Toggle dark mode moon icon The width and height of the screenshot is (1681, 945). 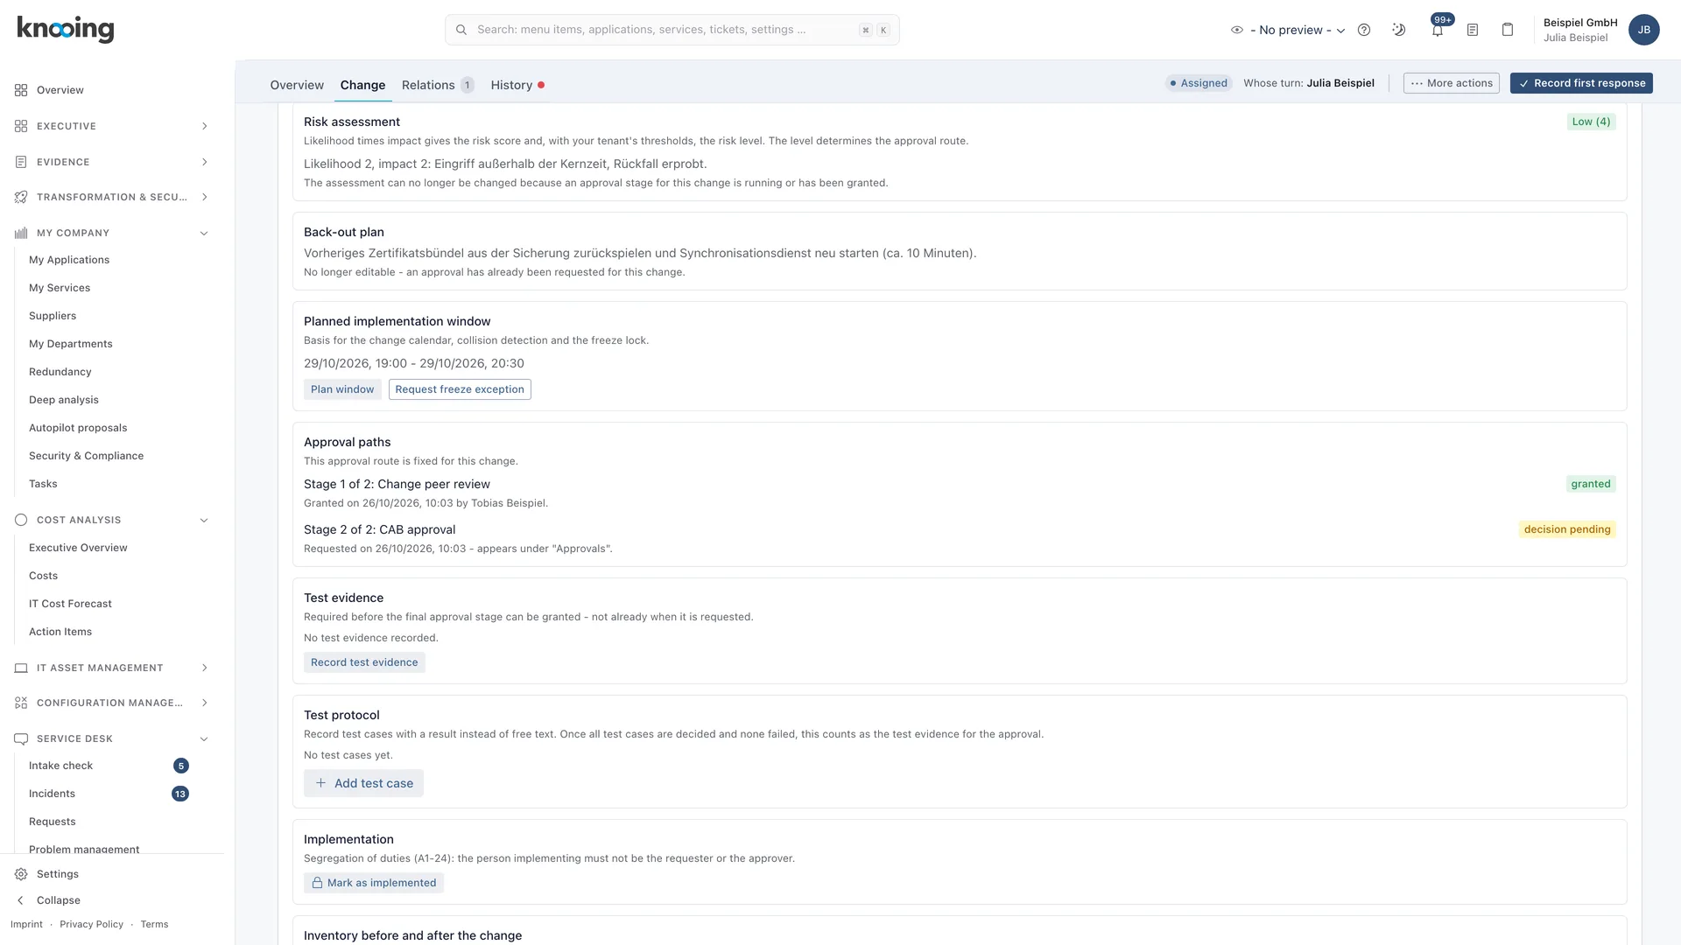click(x=1399, y=30)
